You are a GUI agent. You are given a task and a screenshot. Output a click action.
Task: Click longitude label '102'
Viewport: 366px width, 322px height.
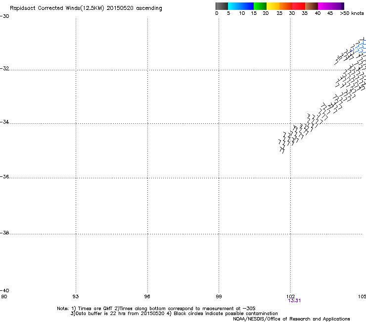[x=290, y=297]
